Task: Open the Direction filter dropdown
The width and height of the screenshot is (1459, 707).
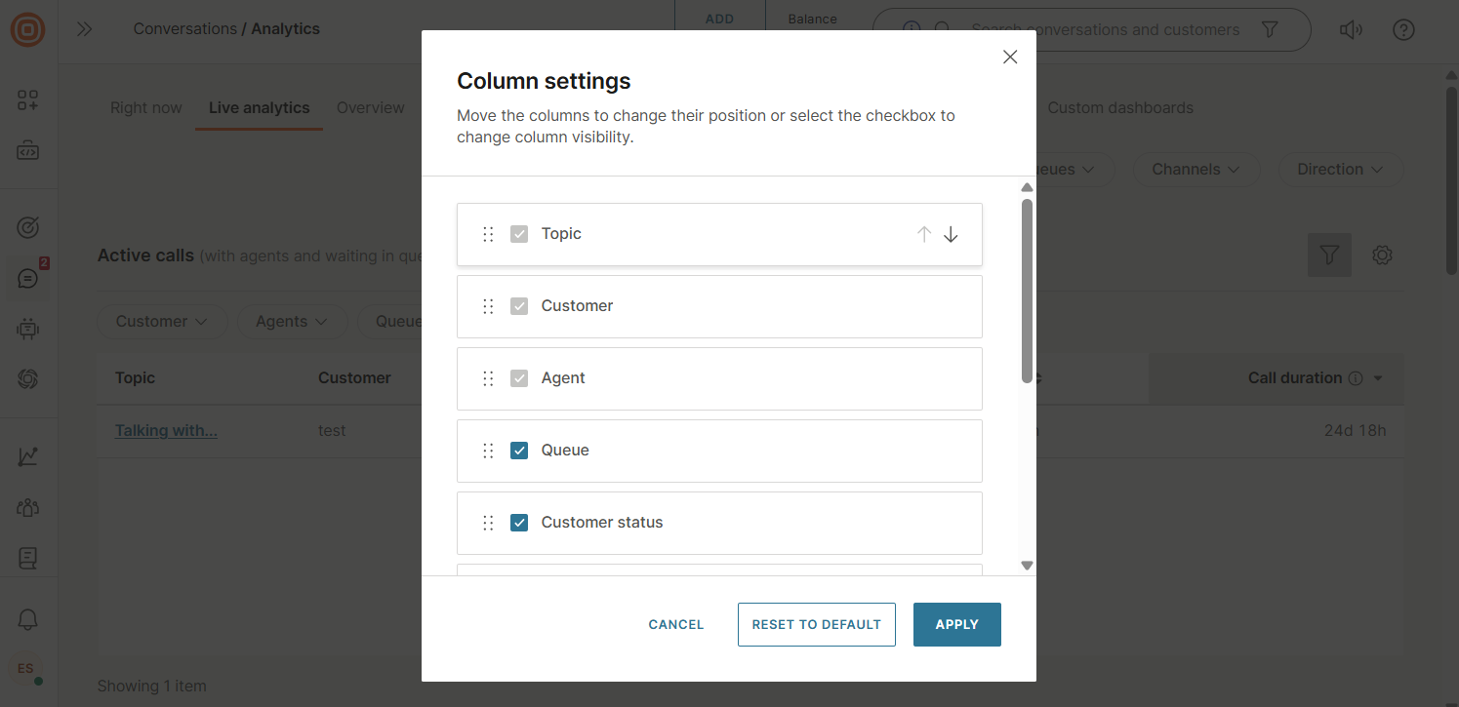Action: [x=1340, y=169]
